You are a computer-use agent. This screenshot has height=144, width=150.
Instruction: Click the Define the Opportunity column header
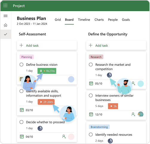click(108, 34)
